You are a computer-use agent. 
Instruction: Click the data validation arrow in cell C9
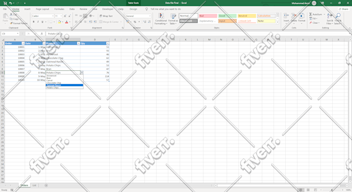point(82,72)
